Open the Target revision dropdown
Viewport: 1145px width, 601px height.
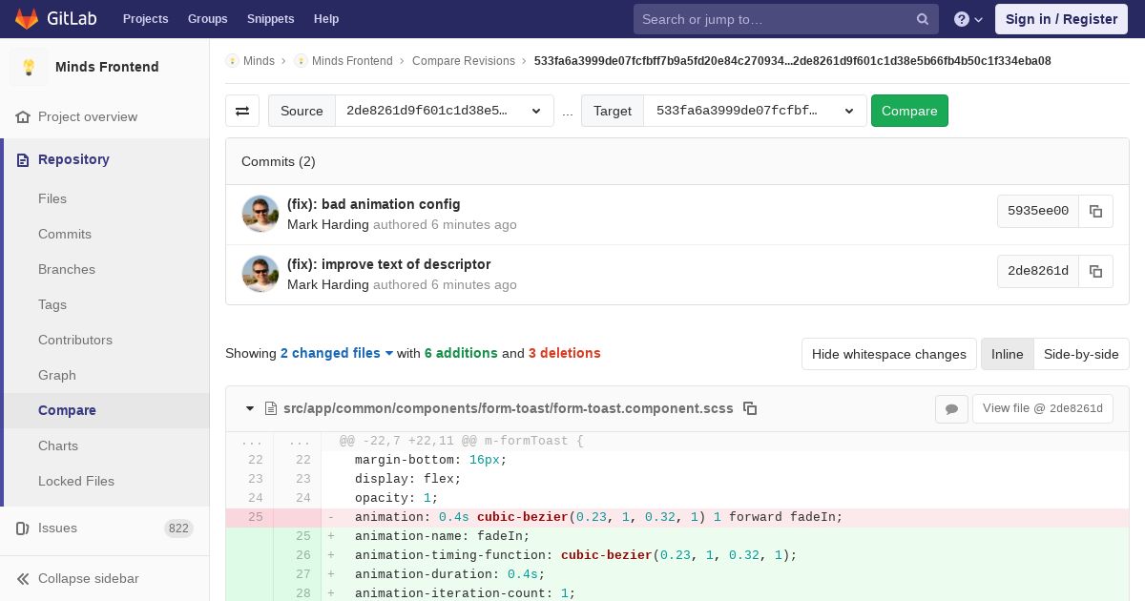[x=754, y=111]
